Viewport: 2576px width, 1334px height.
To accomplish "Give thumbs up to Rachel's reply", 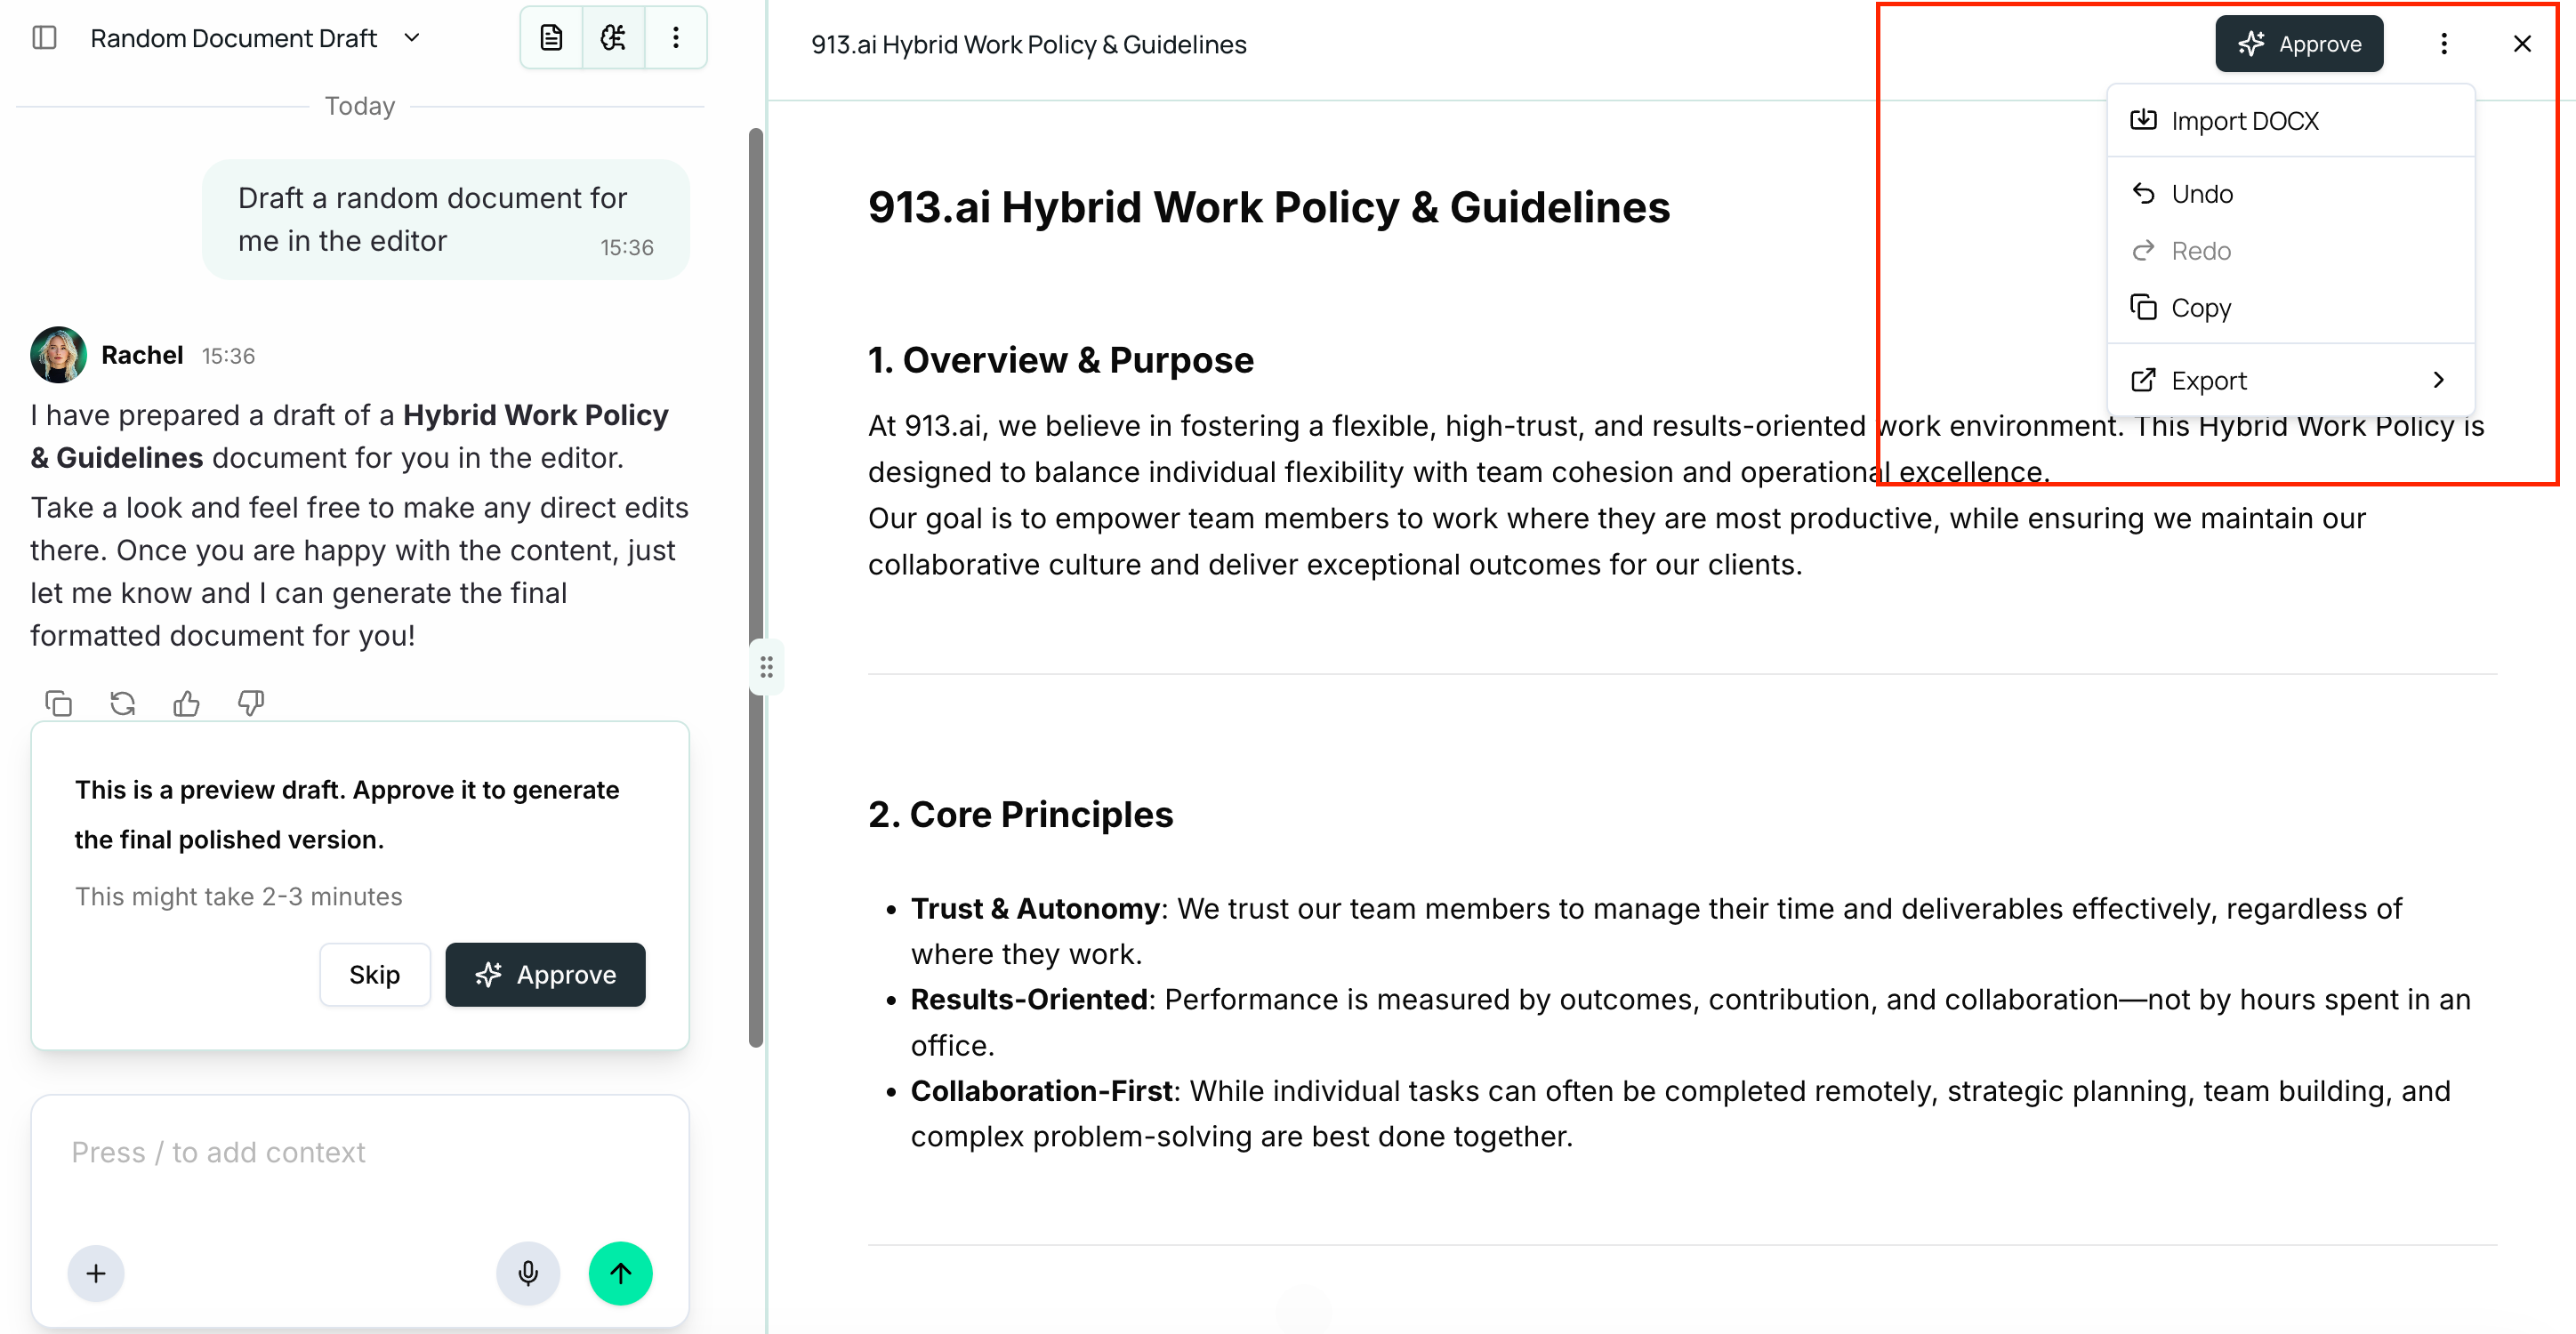I will pos(187,704).
